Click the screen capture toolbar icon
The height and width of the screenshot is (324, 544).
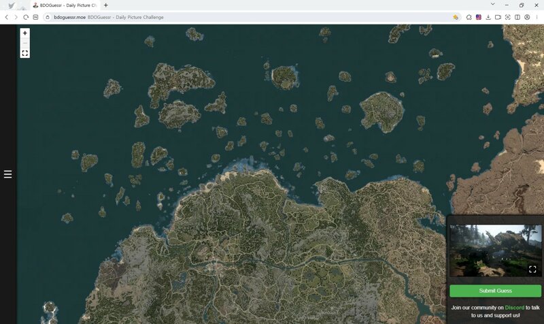[507, 17]
